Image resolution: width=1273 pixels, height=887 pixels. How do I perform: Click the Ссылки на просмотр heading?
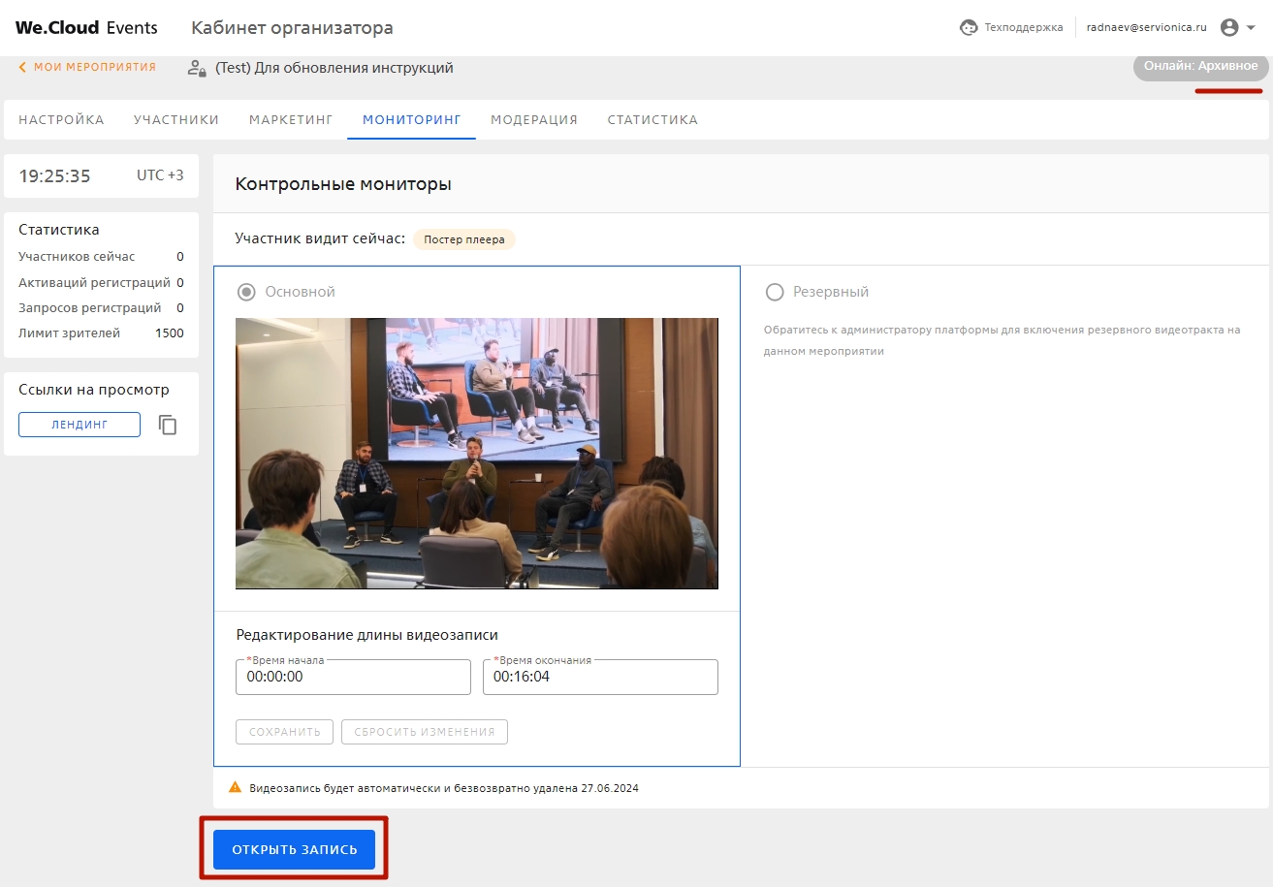coord(94,390)
